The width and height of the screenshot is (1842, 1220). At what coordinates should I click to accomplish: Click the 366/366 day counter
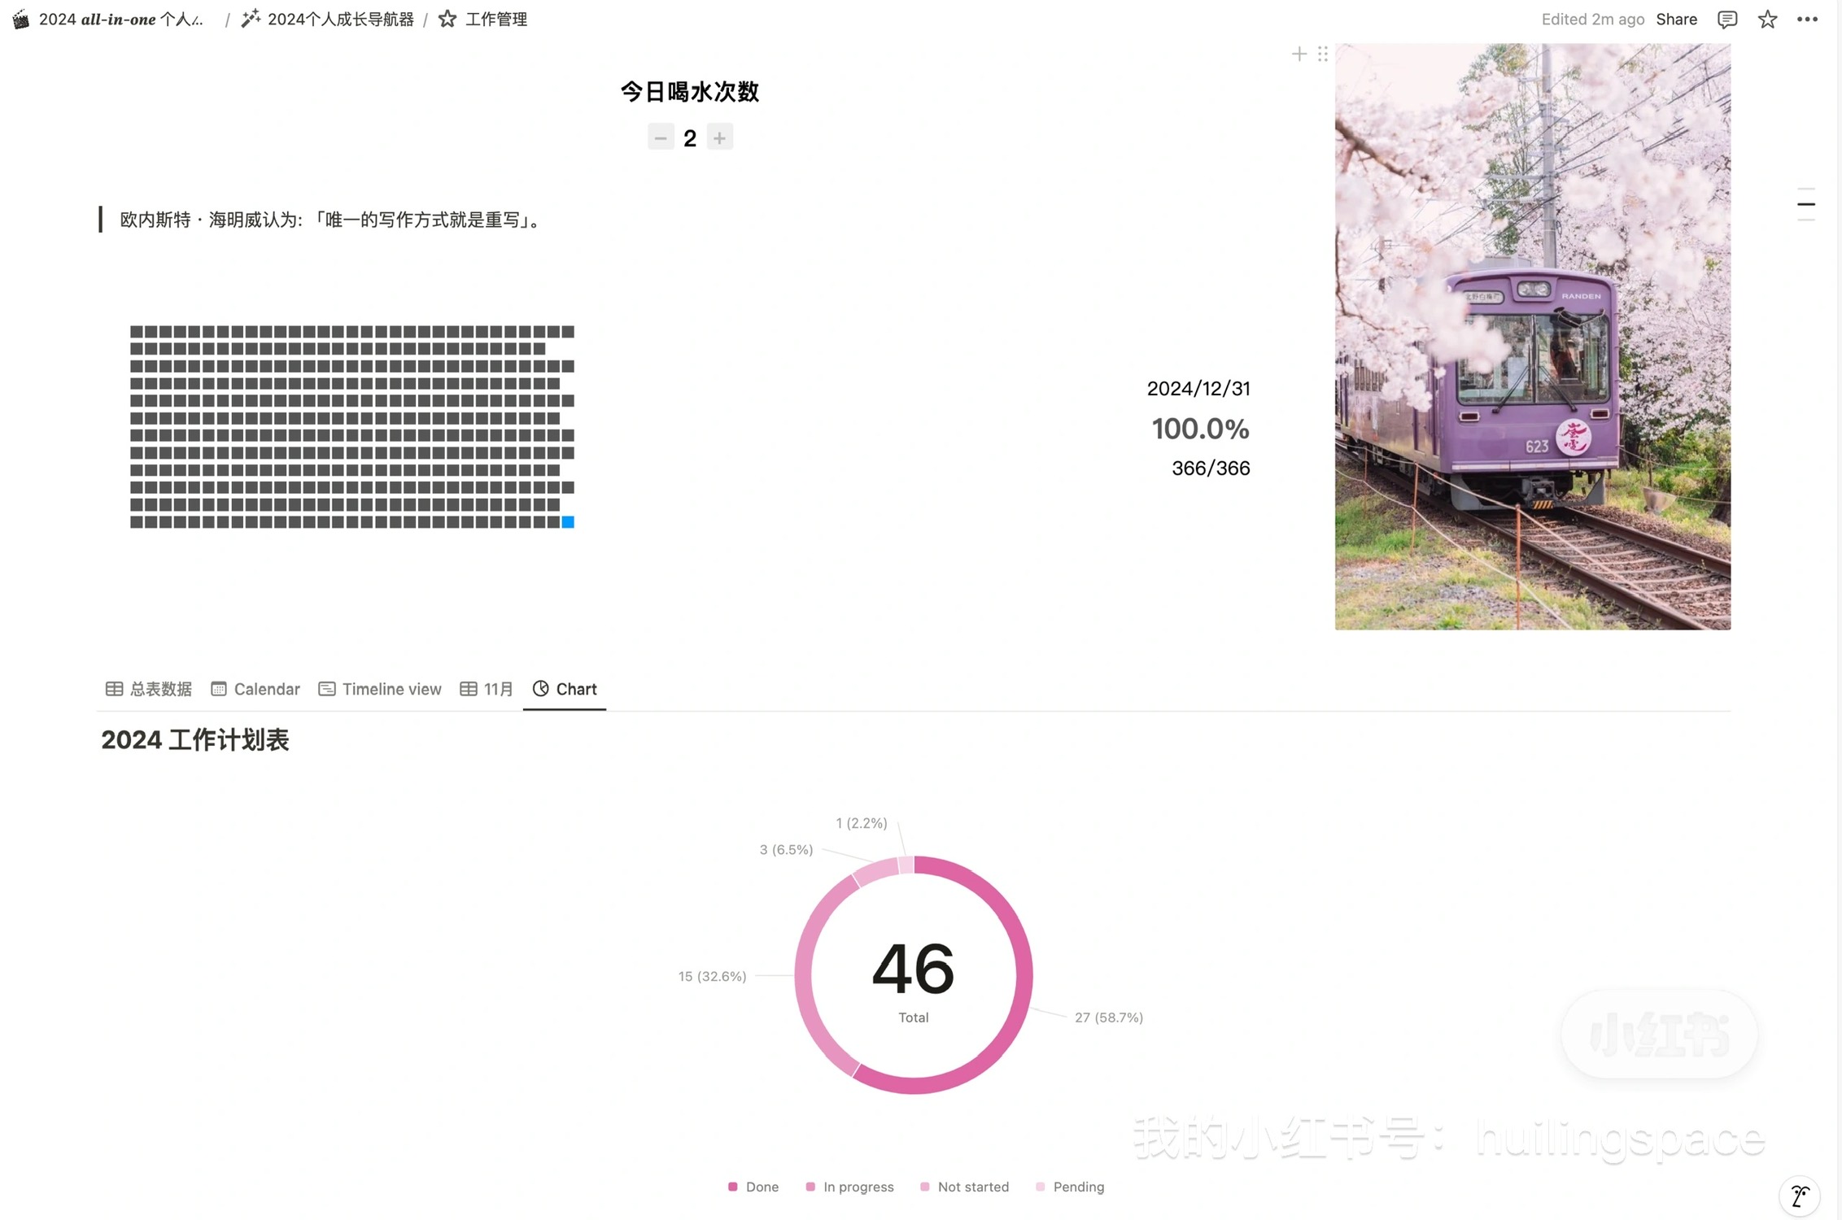pyautogui.click(x=1211, y=468)
